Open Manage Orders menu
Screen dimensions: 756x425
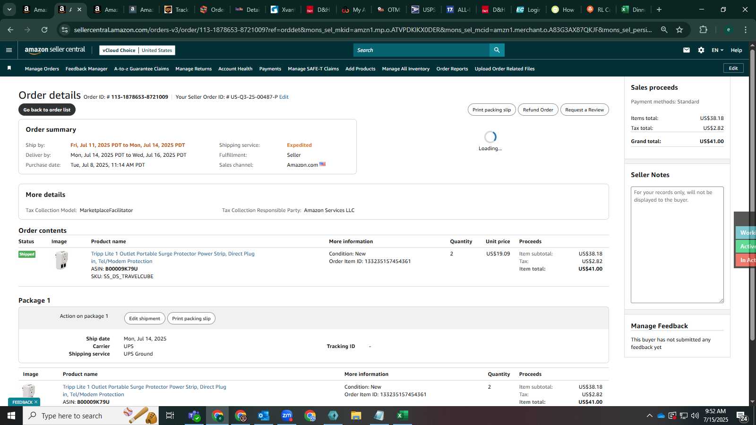click(x=42, y=68)
